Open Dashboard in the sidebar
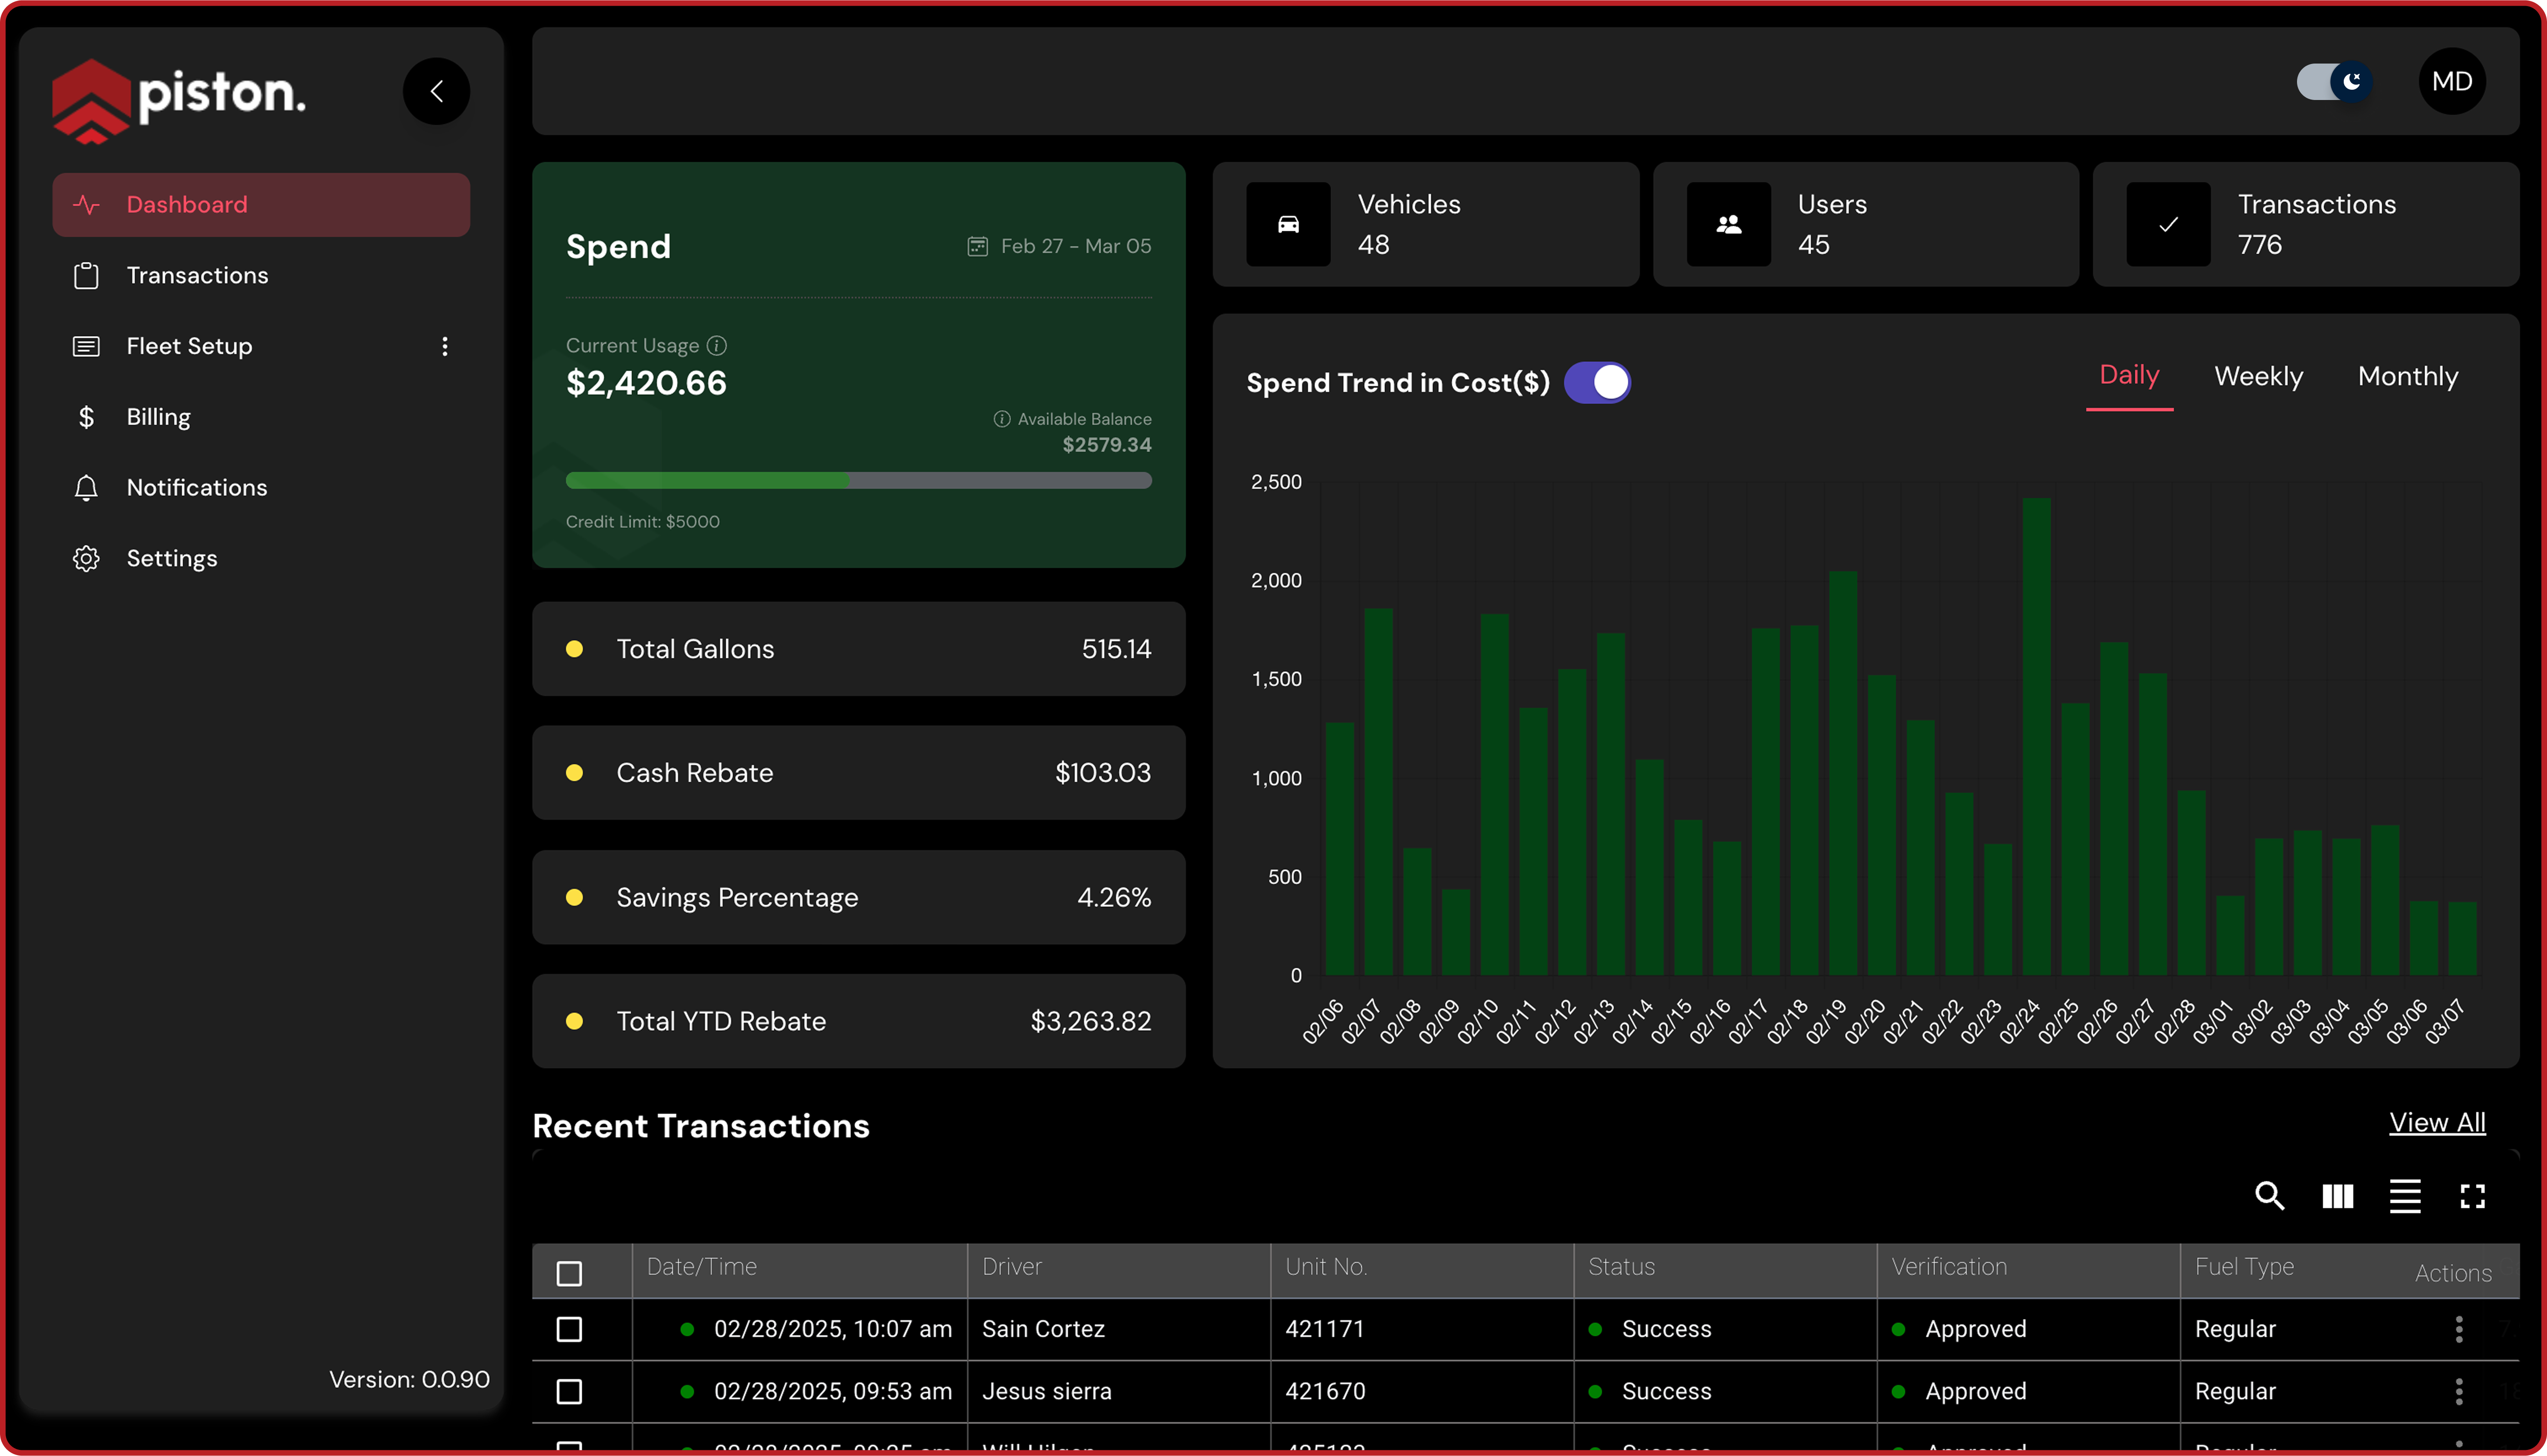Image resolution: width=2547 pixels, height=1456 pixels. 261,204
